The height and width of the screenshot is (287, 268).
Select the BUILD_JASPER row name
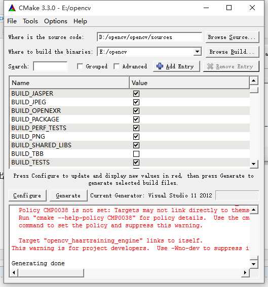pyautogui.click(x=32, y=94)
